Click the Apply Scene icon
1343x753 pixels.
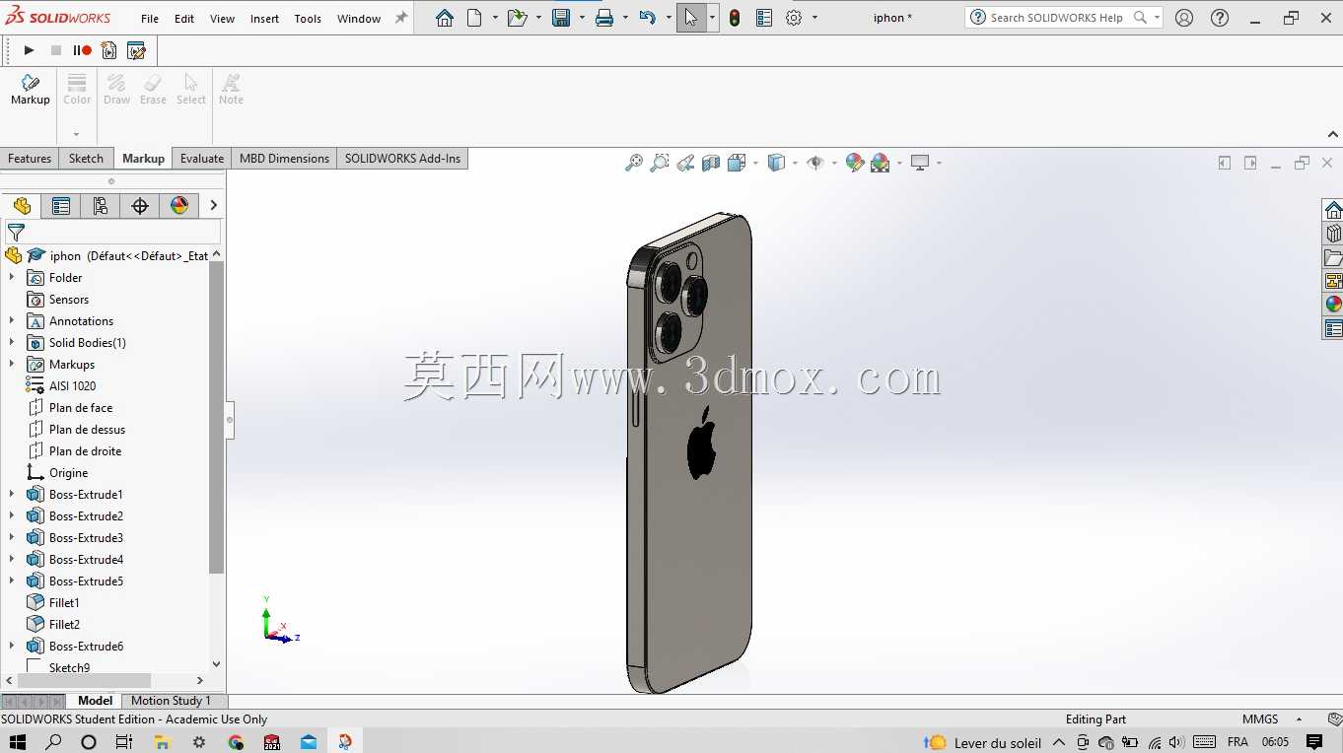click(x=881, y=163)
